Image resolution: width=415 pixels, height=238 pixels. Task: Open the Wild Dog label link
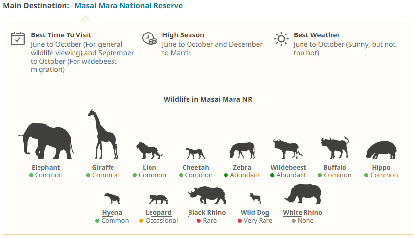point(255,213)
